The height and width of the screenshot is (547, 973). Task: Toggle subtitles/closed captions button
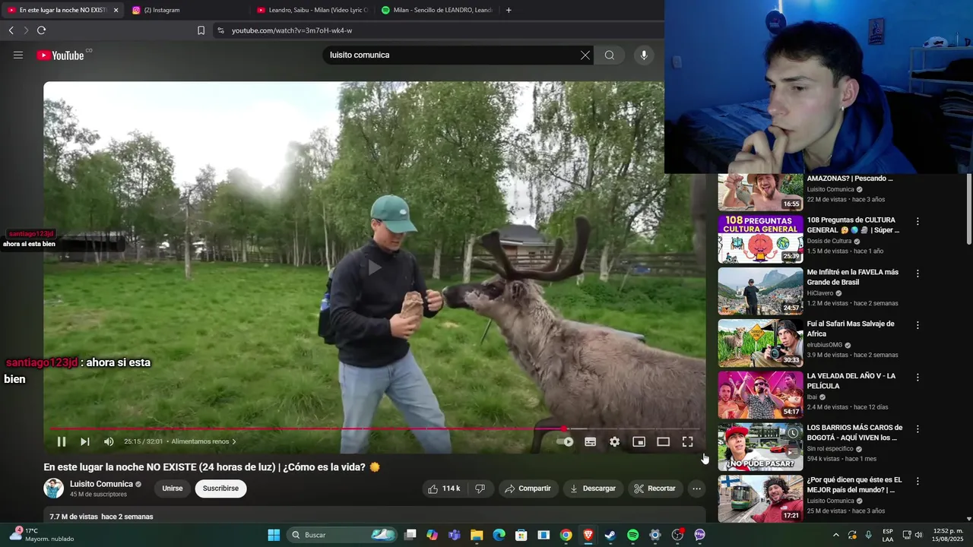[x=590, y=441]
